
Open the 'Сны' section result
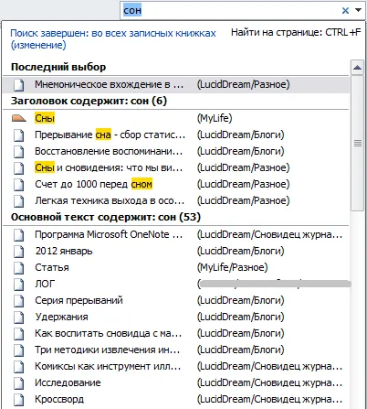(x=176, y=118)
